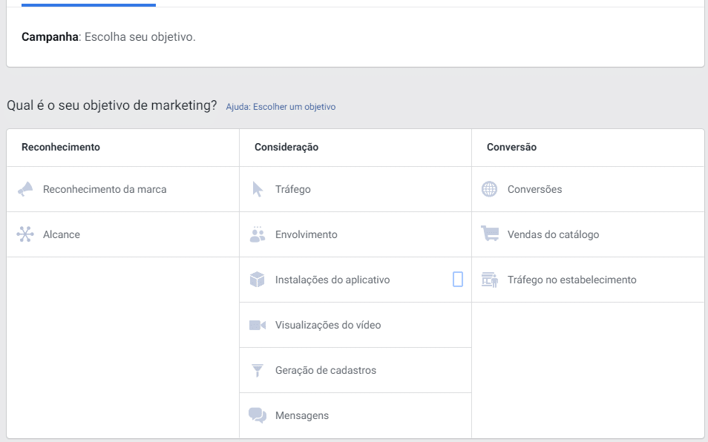Select Reconhecimento da marca objective
The image size is (708, 442).
122,189
